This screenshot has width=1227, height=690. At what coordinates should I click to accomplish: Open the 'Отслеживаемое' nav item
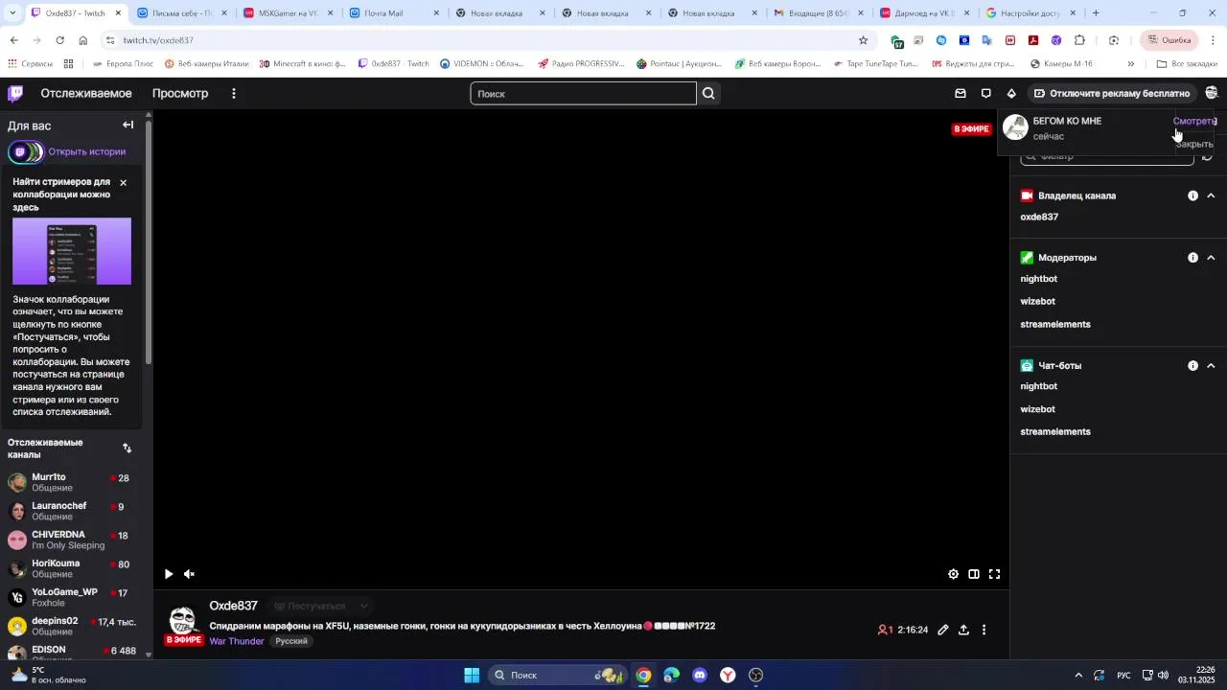coord(86,93)
